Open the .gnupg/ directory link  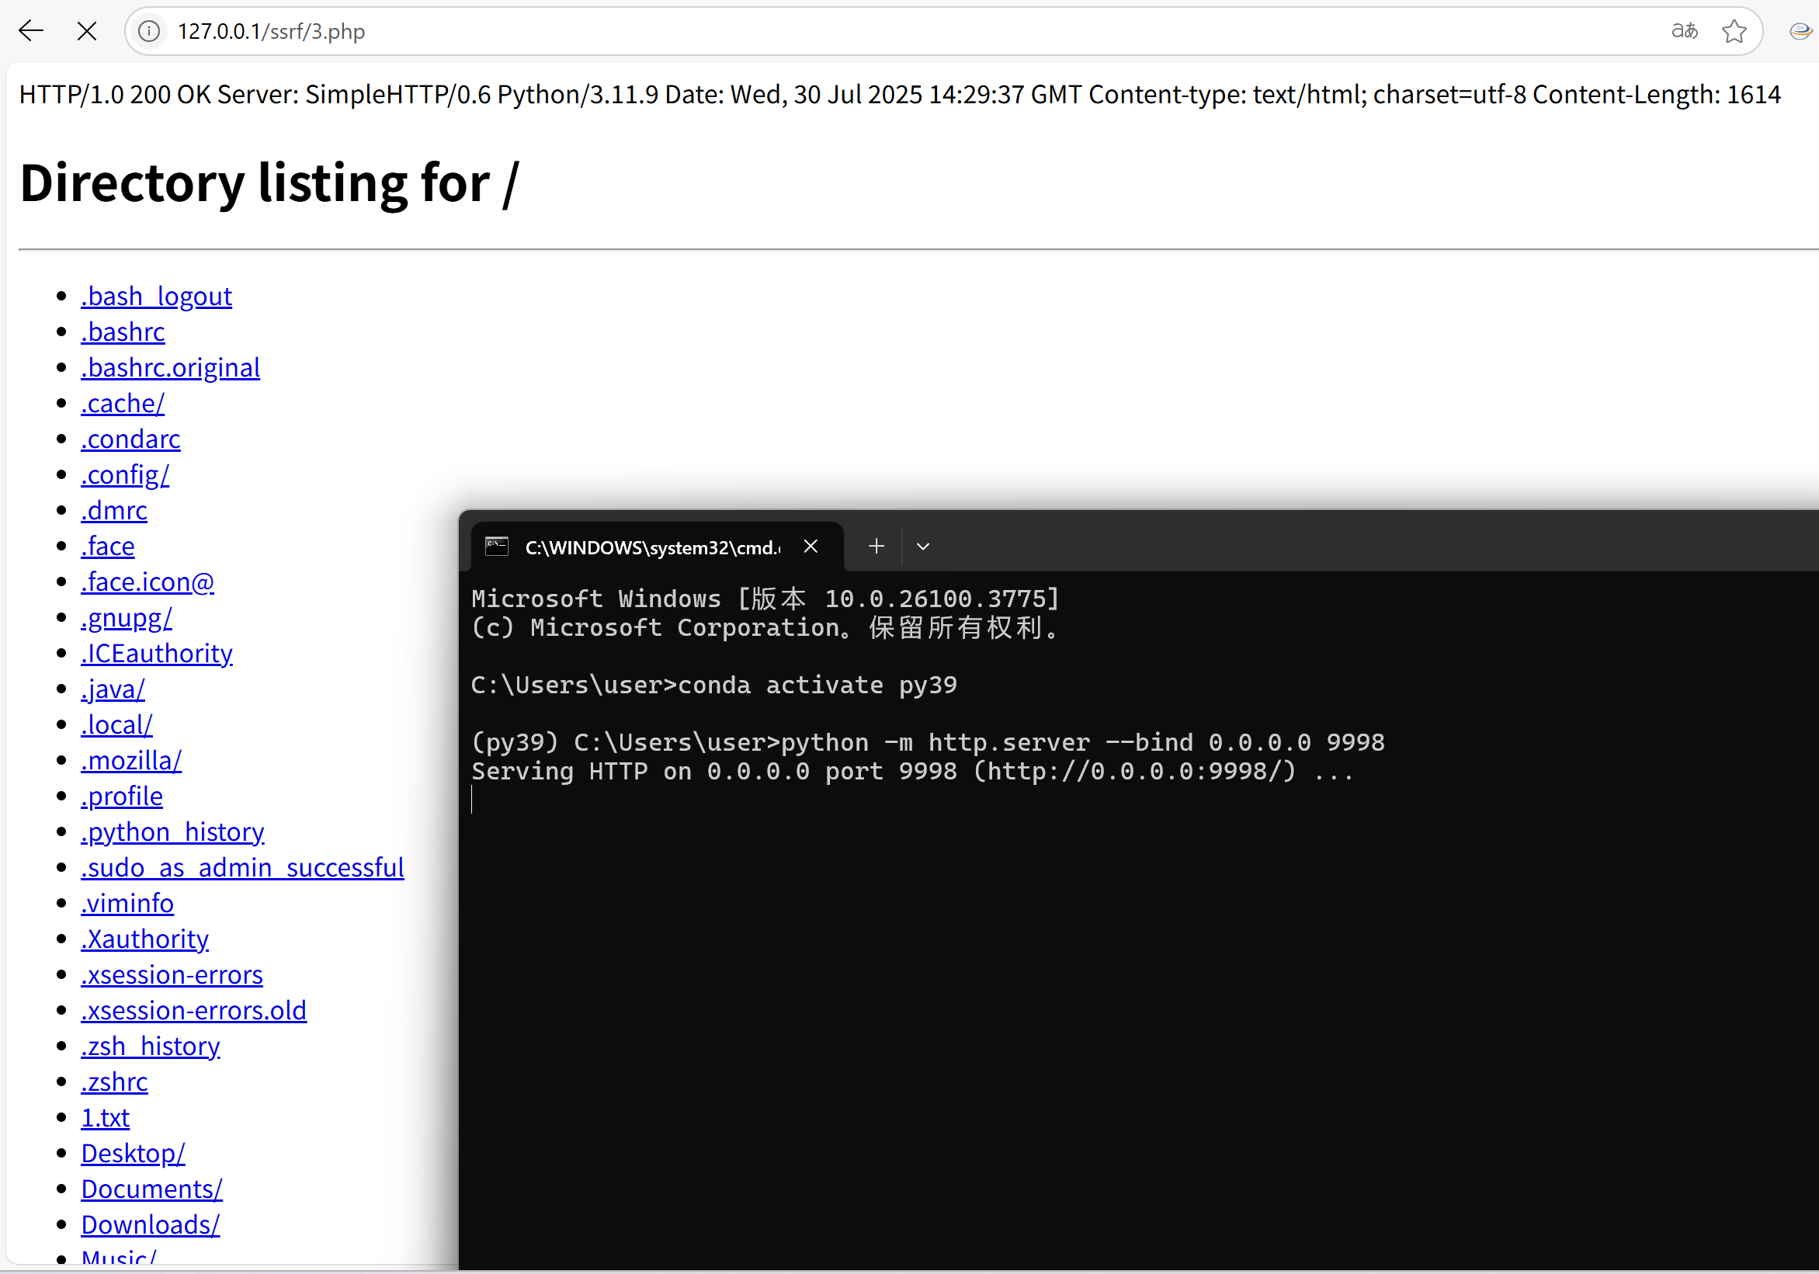[x=127, y=617]
